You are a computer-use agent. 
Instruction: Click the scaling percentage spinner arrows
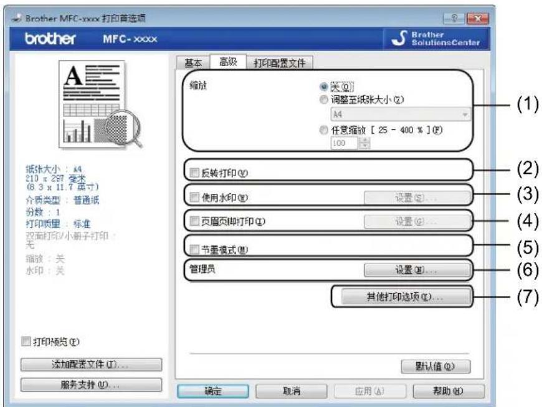(364, 143)
